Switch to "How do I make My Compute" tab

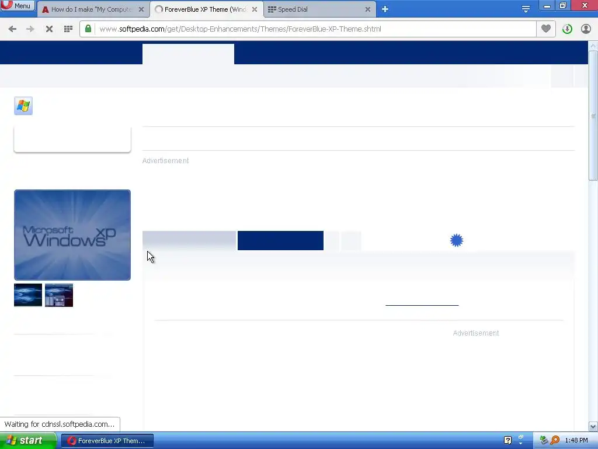[x=92, y=9]
